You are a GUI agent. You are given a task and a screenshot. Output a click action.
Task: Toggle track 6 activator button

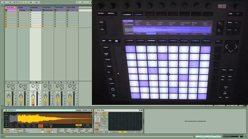[x=70, y=100]
